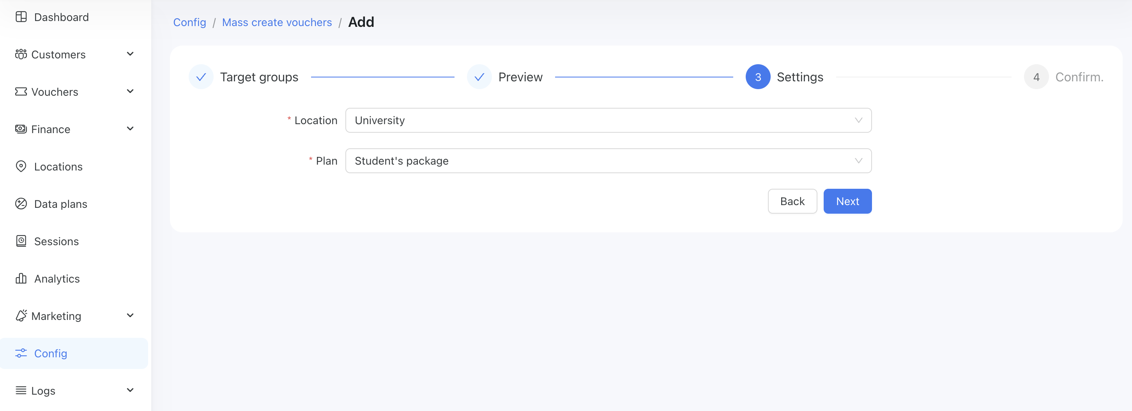
Task: Click the Customers menu label
Action: tap(58, 54)
